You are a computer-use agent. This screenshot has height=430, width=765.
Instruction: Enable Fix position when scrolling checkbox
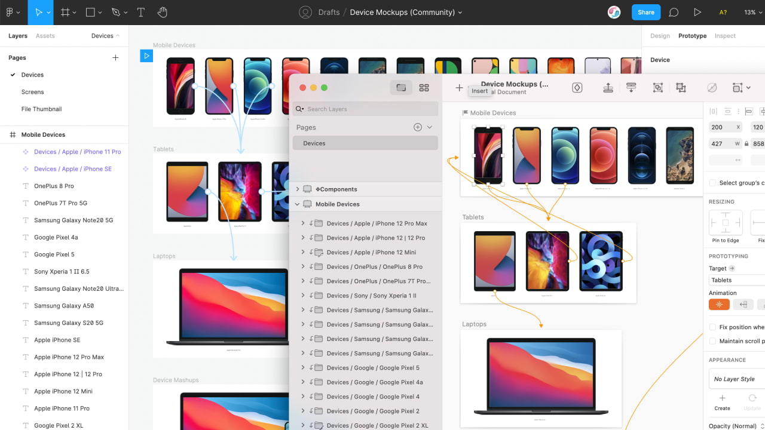pyautogui.click(x=712, y=327)
